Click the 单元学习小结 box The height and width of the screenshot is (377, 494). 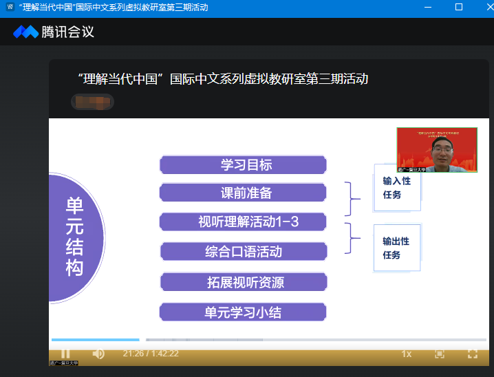click(x=243, y=312)
